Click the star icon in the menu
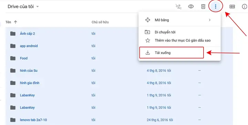The width and height of the screenshot is (248, 125). coord(147,40)
